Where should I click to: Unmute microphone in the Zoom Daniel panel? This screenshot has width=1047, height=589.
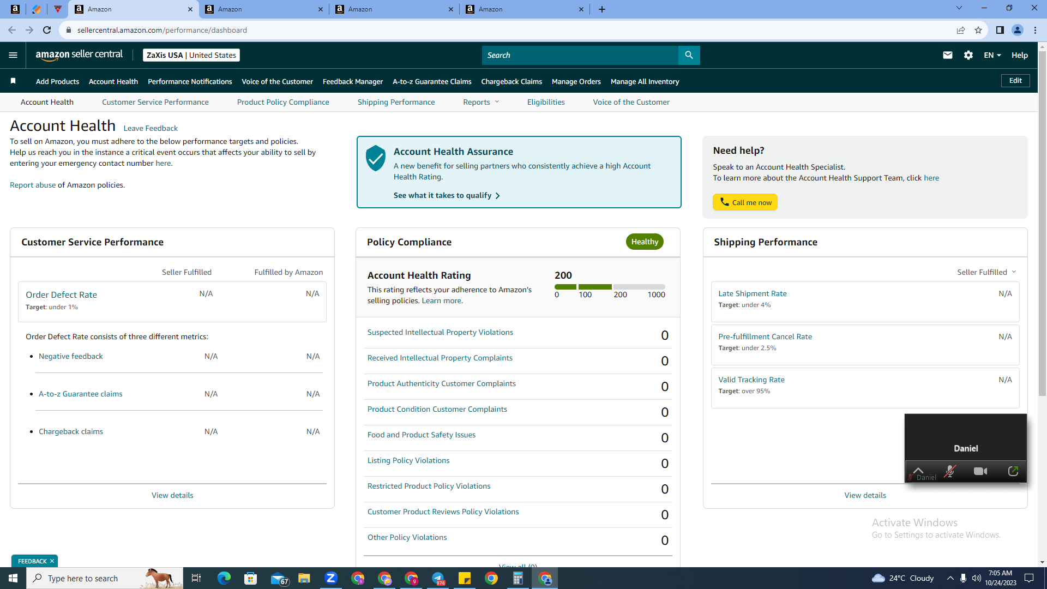click(x=950, y=471)
